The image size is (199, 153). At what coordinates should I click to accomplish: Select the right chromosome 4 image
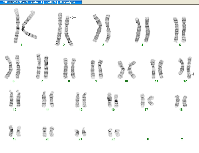[147, 30]
